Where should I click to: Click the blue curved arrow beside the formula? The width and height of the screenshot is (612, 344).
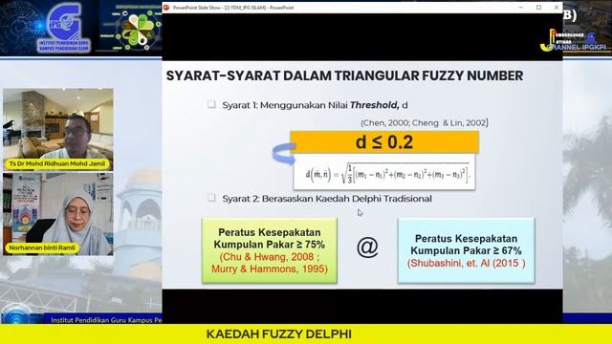[284, 153]
